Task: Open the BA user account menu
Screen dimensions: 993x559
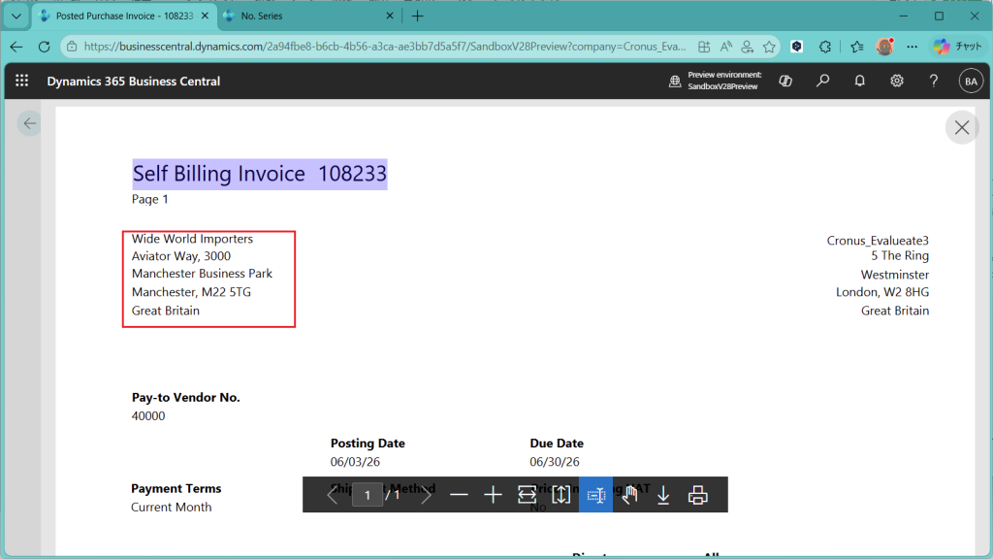Action: 970,82
